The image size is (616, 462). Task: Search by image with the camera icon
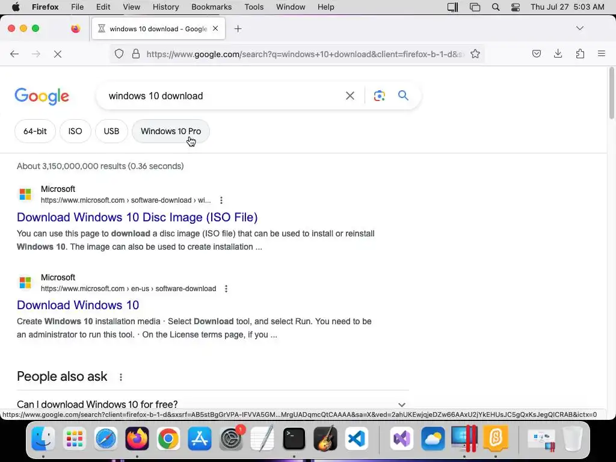click(379, 96)
